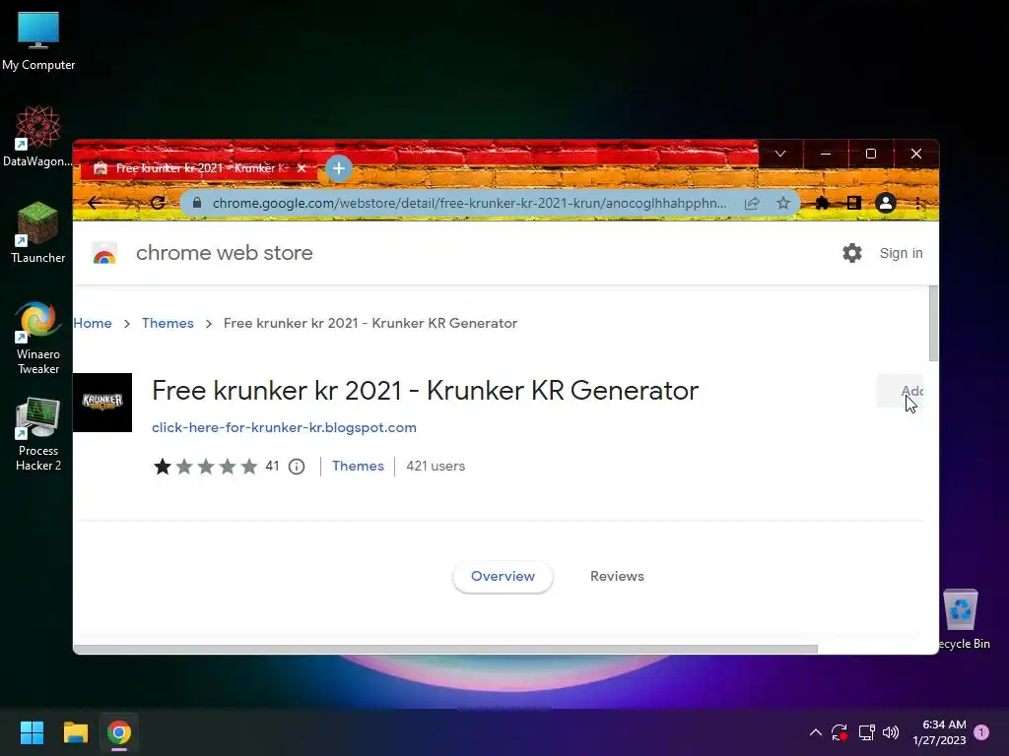Click the theme title heading text
The width and height of the screenshot is (1009, 756).
coord(425,390)
